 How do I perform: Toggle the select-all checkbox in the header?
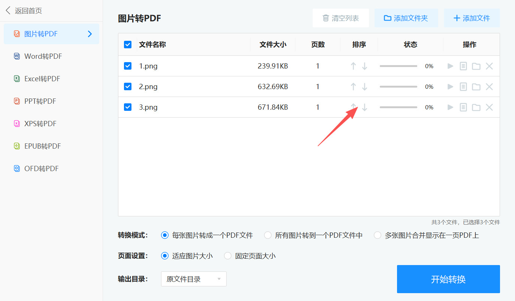128,44
